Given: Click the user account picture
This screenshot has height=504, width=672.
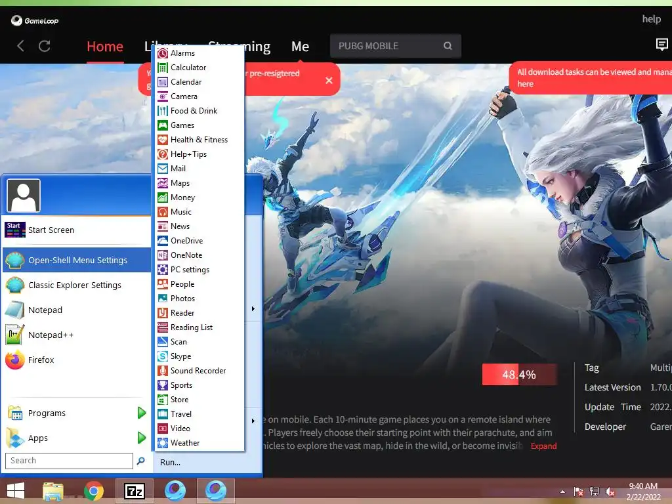Looking at the screenshot, I should pos(24,196).
